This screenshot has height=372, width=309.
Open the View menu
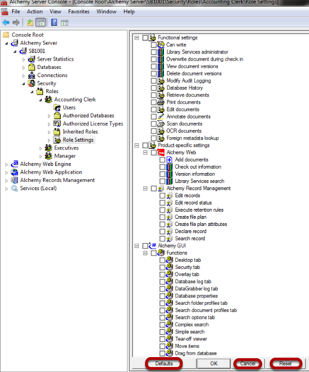[x=55, y=12]
